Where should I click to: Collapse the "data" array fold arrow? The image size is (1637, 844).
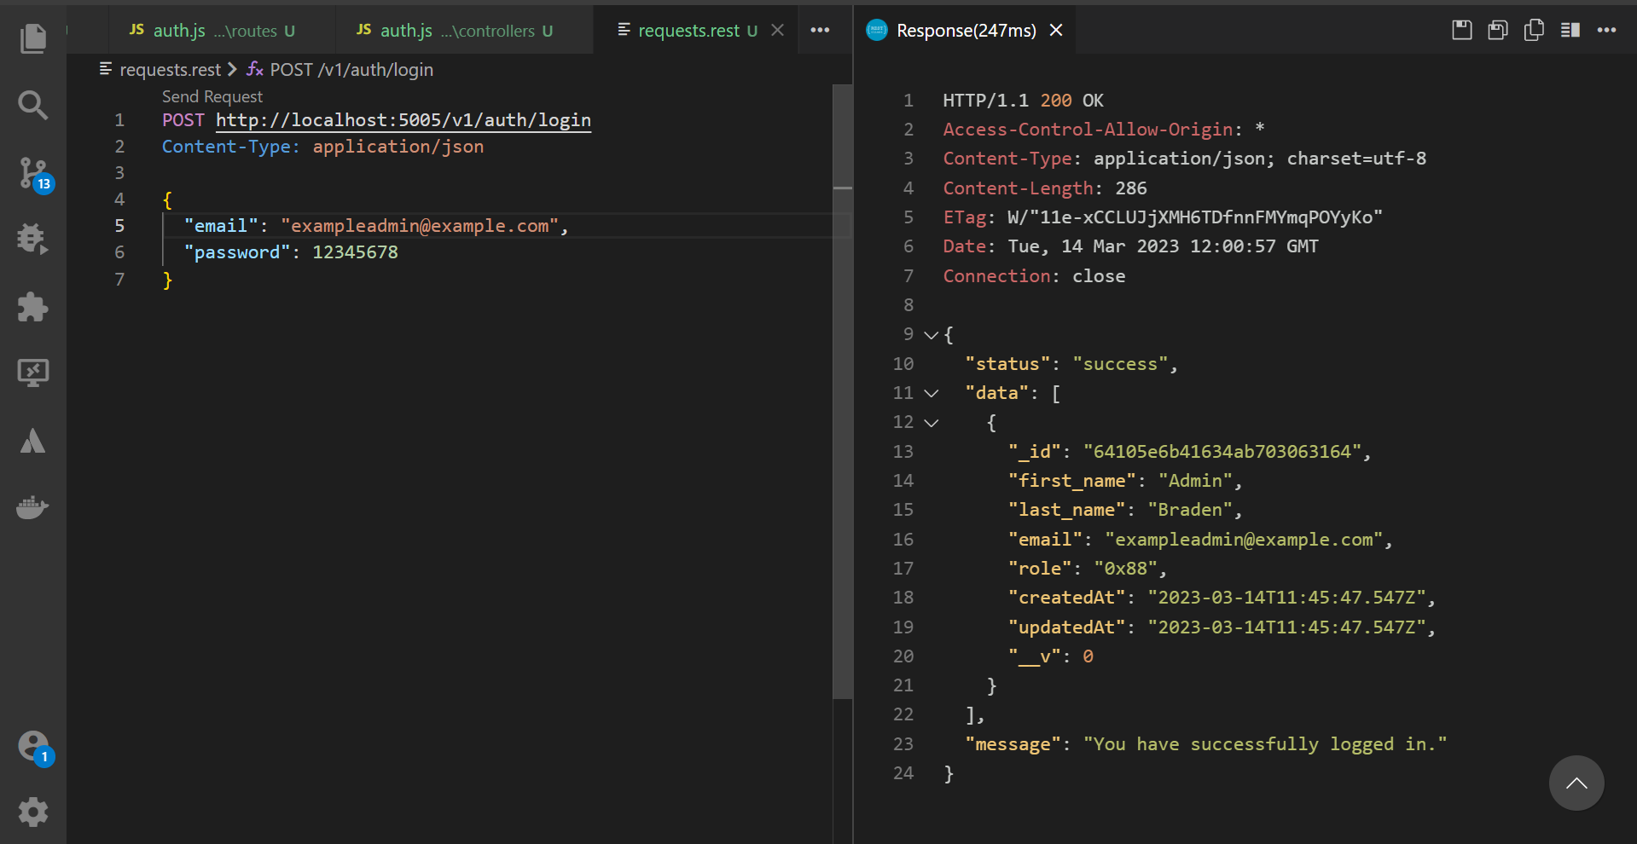(932, 393)
